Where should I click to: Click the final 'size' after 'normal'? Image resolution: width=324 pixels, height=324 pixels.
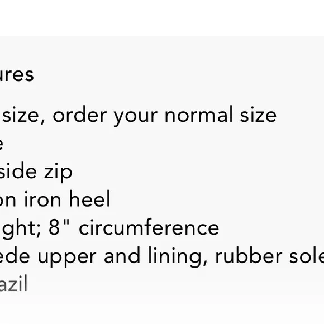click(x=258, y=115)
